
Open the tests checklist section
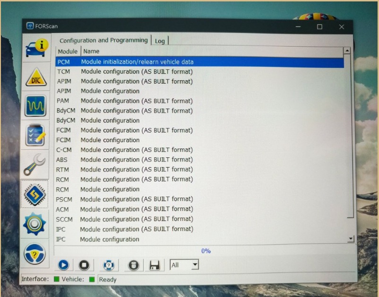35,135
